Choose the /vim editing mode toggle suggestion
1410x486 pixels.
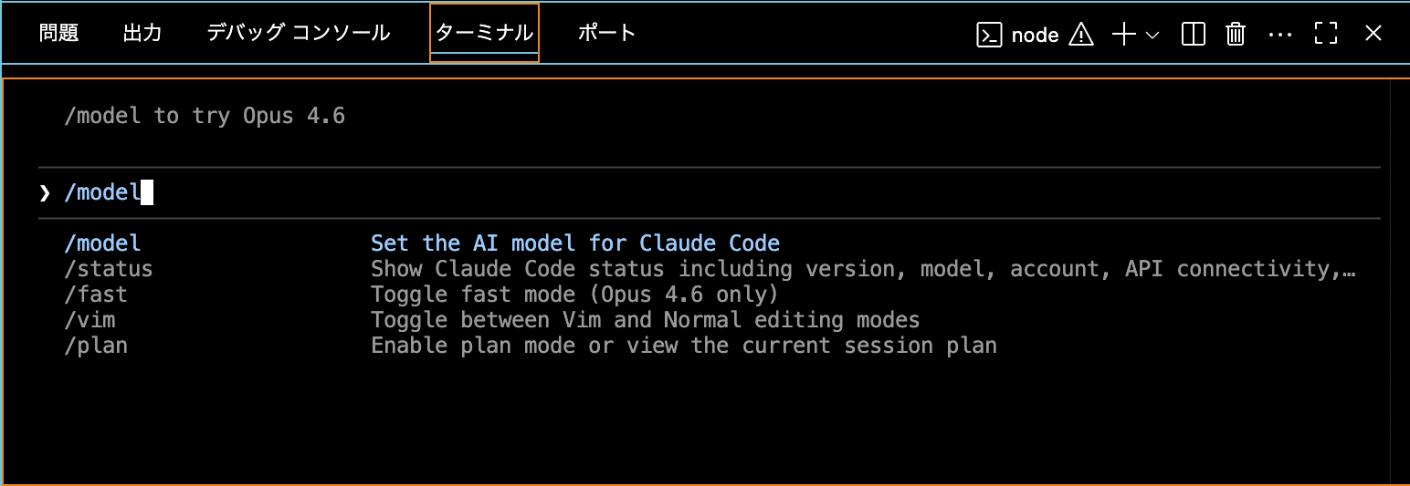[x=89, y=320]
